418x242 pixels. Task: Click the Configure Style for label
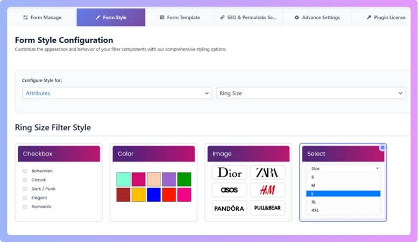click(x=42, y=80)
